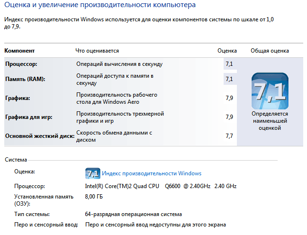Viewport: 307px width, 235px height.
Task: Click the Intel Core2 Quad Q6600 processor text
Action: click(161, 186)
